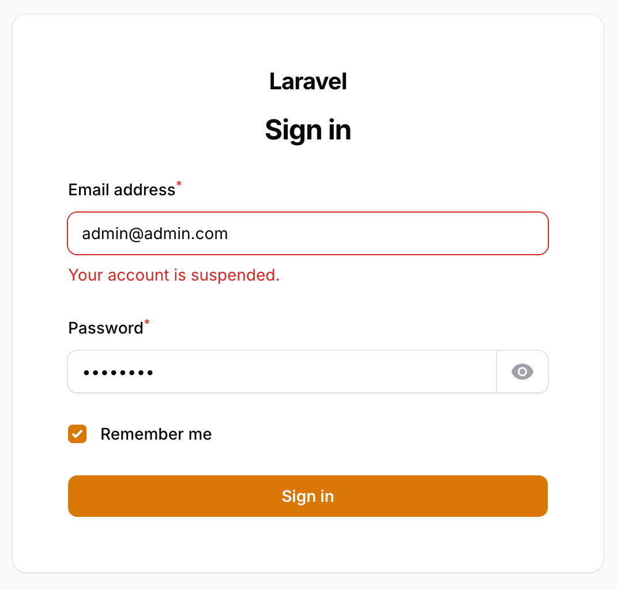The width and height of the screenshot is (617, 590).
Task: Submit the form with the Sign in button
Action: [307, 496]
